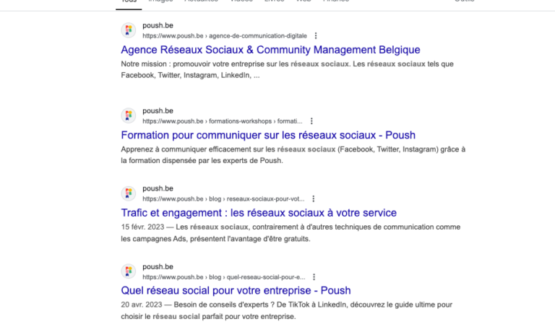
Task: Open the three-dot menu for the quel-reseau-social-pour-e... result
Action: point(314,276)
